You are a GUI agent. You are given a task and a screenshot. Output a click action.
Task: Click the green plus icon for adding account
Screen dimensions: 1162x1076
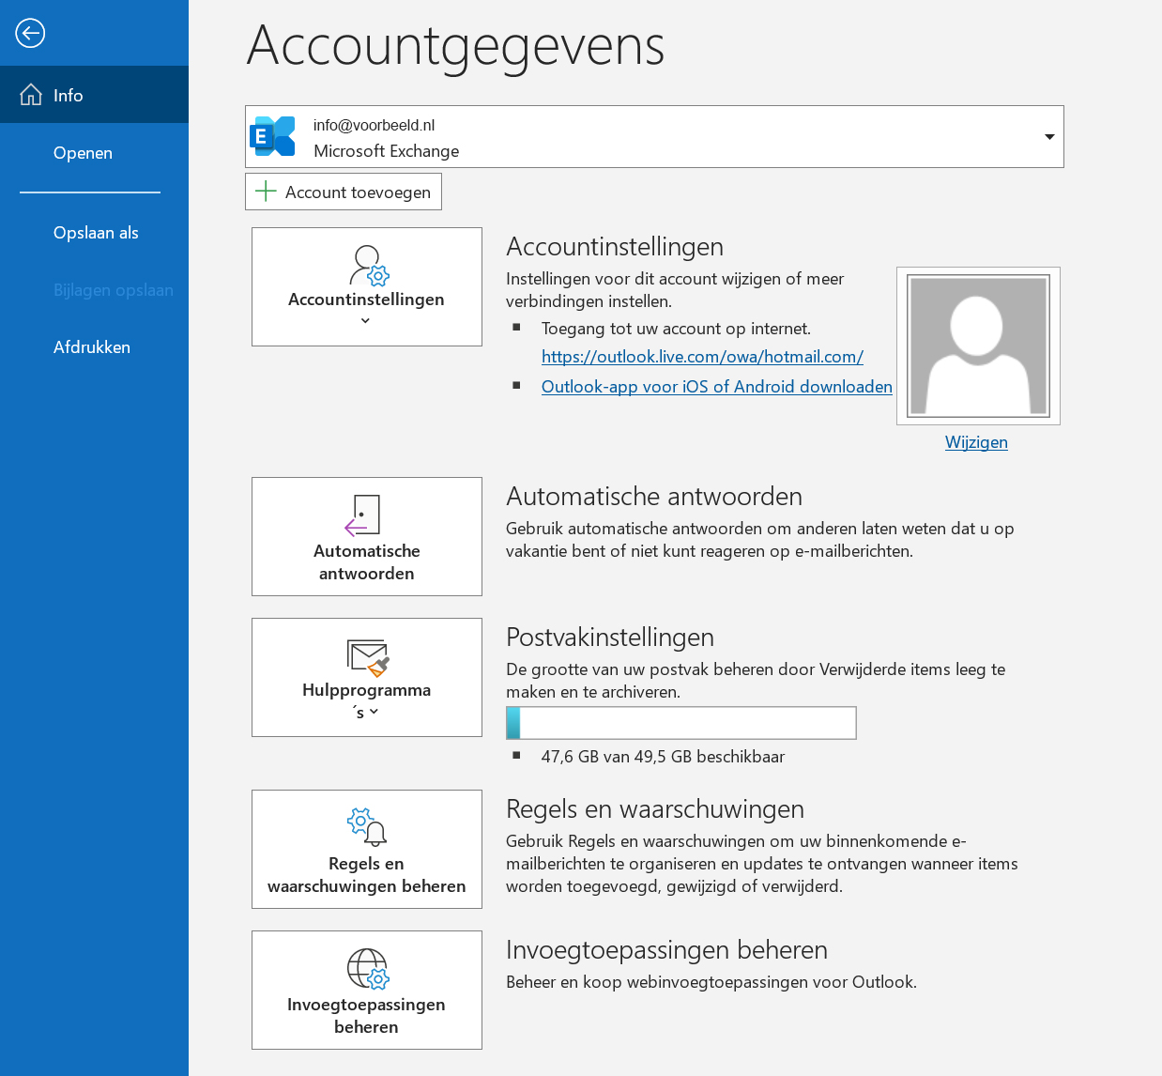tap(267, 192)
